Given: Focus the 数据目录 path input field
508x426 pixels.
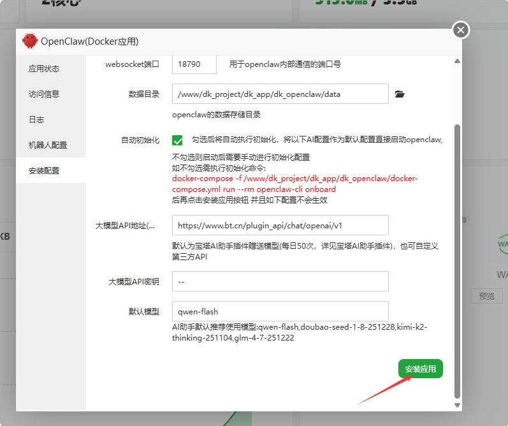Looking at the screenshot, I should (280, 94).
